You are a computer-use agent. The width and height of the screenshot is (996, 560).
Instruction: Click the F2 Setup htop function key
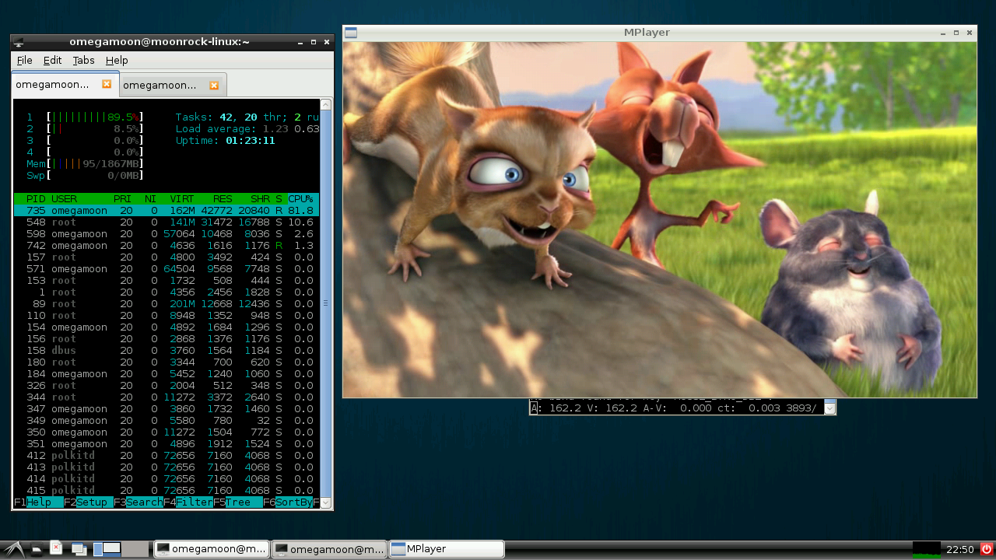89,502
